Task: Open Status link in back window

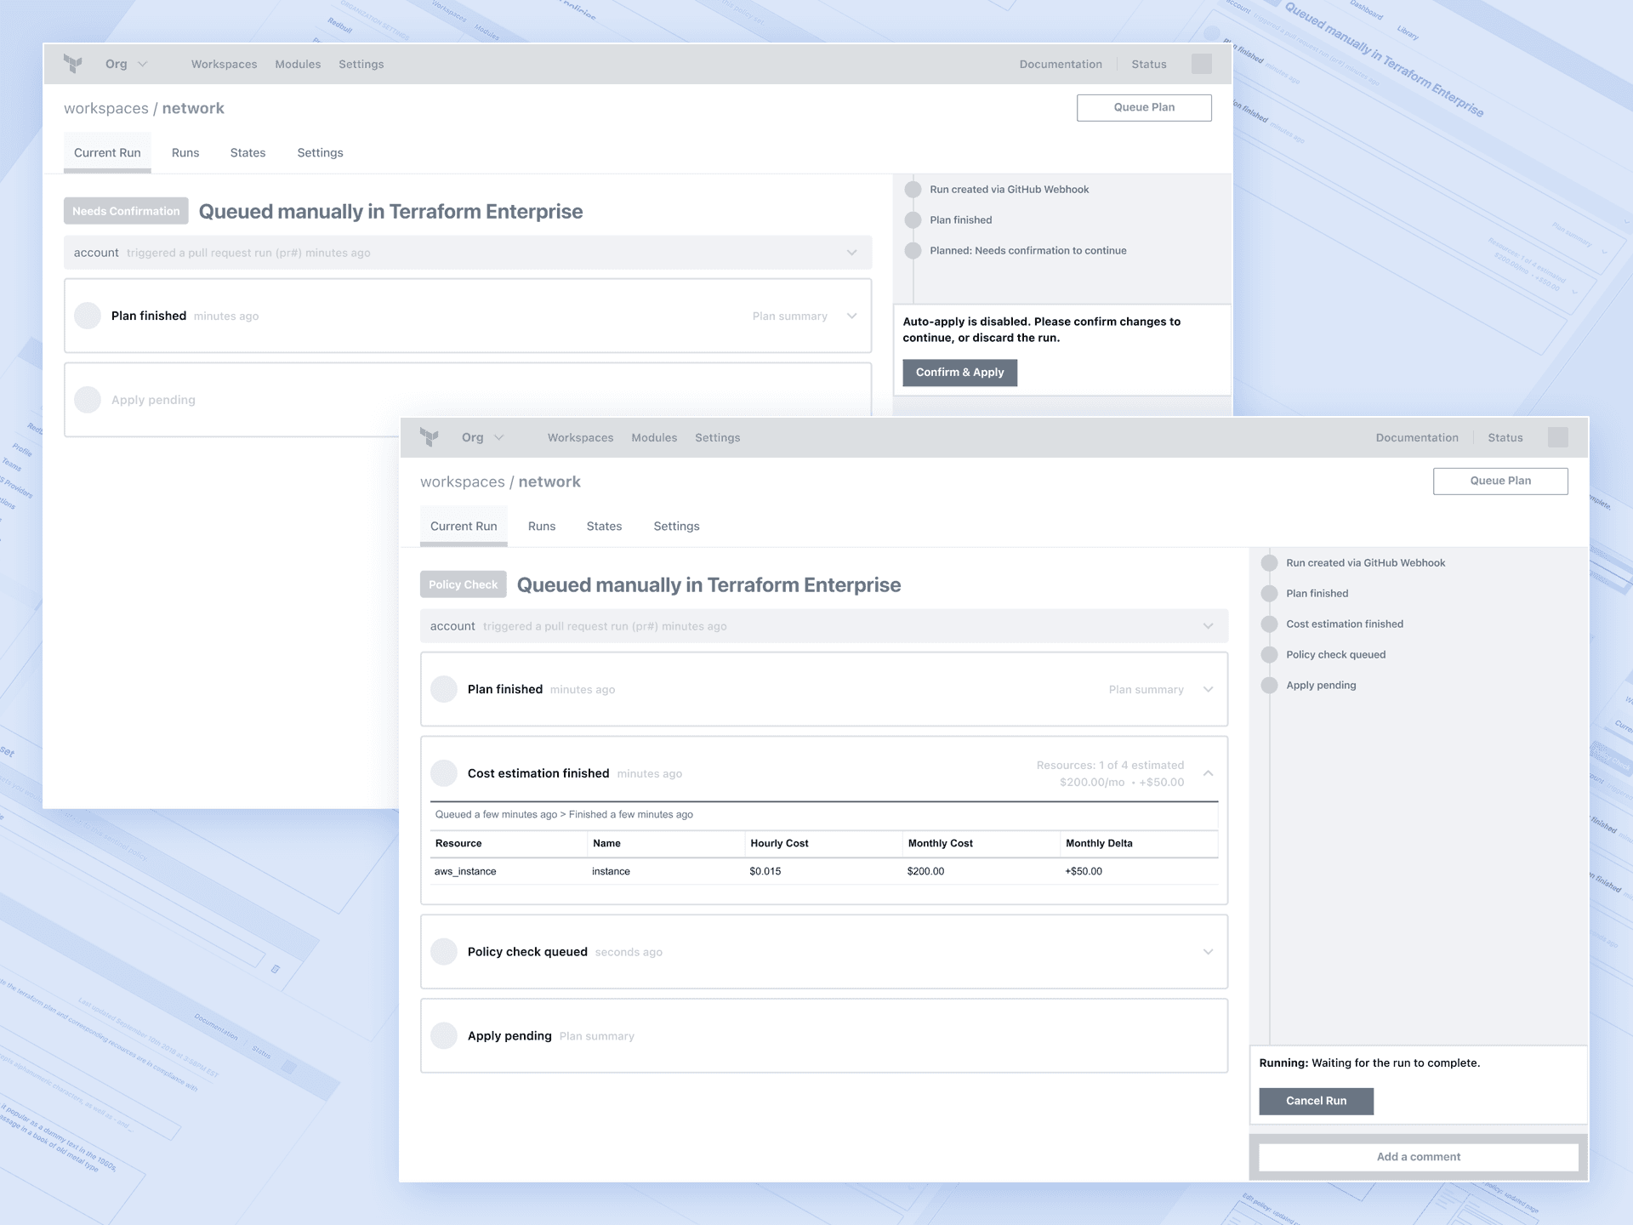Action: click(x=1148, y=64)
